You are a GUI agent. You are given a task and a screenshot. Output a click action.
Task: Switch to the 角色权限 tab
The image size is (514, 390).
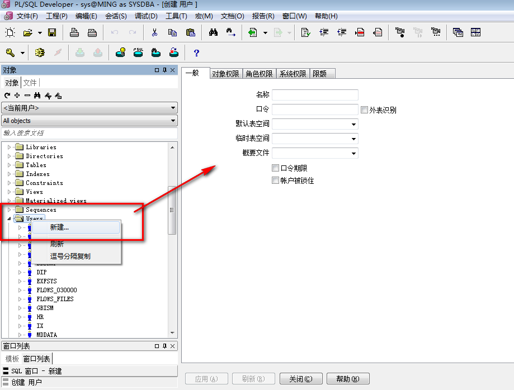pos(260,74)
